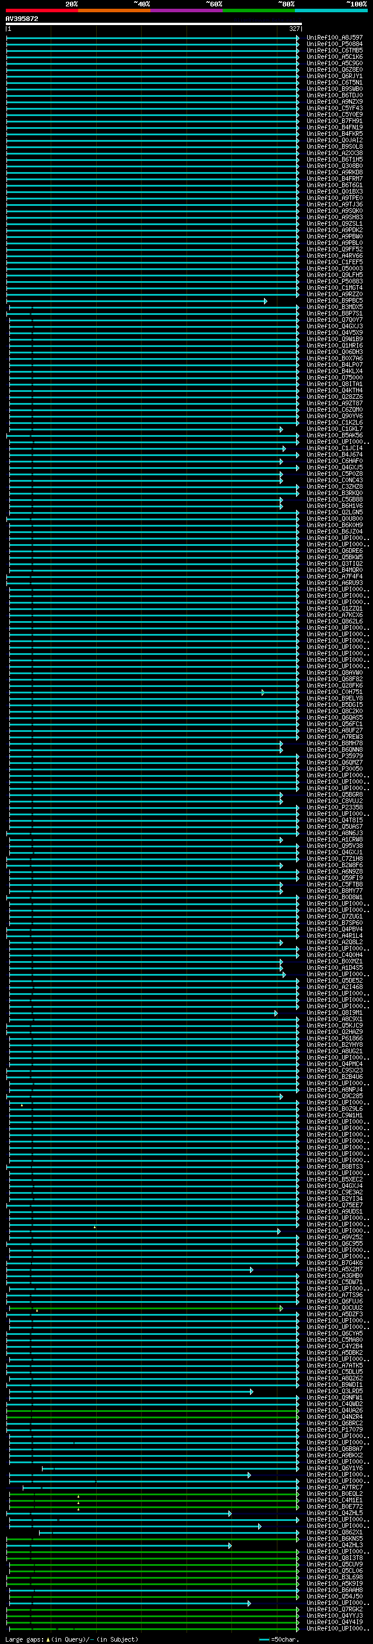The height and width of the screenshot is (1644, 373).
Task: Select the UniRef100_B3MDX5 label
Action: pyautogui.click(x=335, y=307)
